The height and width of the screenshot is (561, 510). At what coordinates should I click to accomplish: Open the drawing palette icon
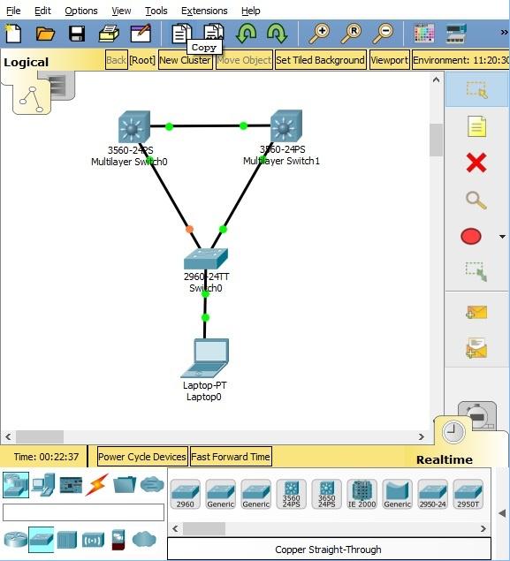[423, 34]
